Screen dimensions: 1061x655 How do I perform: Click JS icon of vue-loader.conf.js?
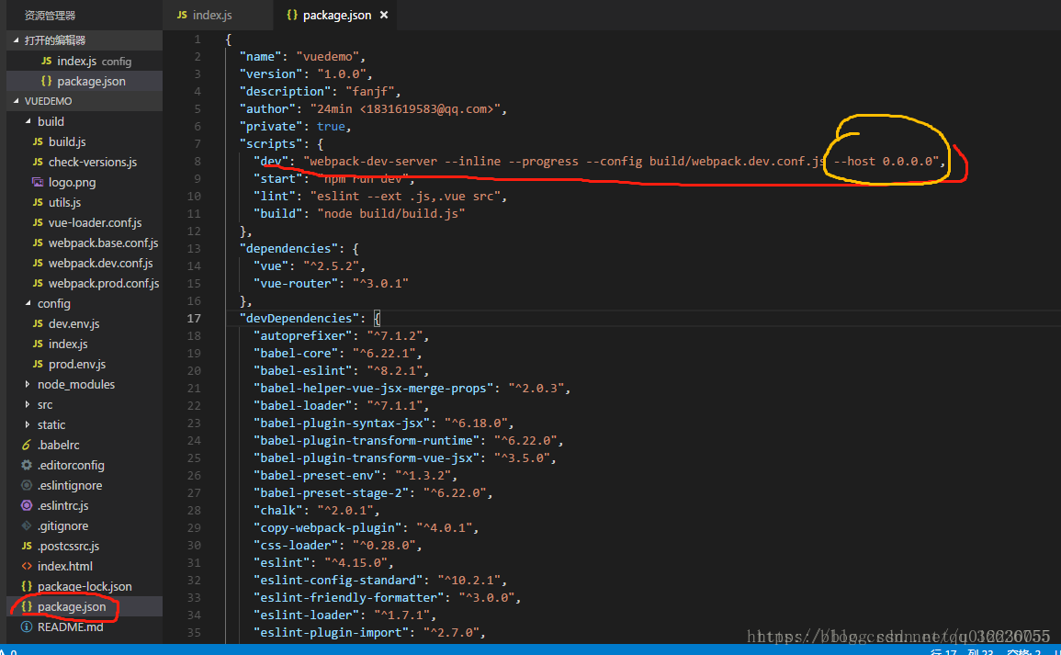coord(38,222)
